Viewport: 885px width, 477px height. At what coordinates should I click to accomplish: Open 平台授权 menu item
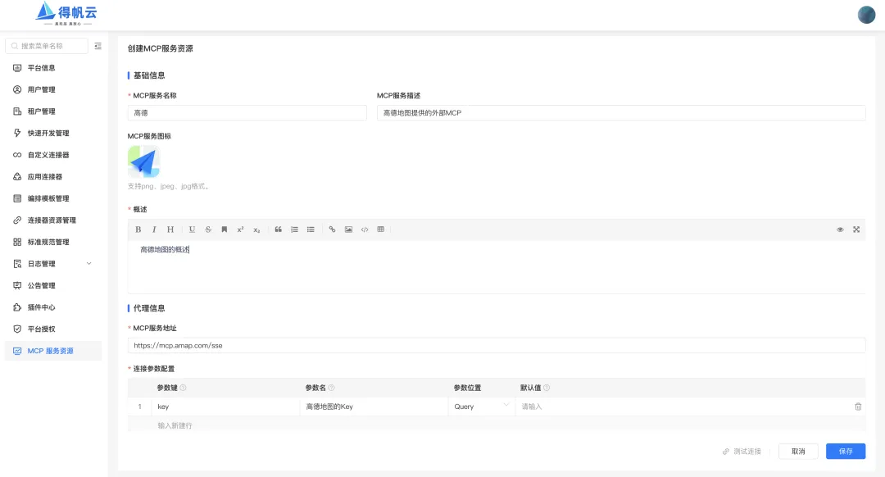pyautogui.click(x=53, y=329)
